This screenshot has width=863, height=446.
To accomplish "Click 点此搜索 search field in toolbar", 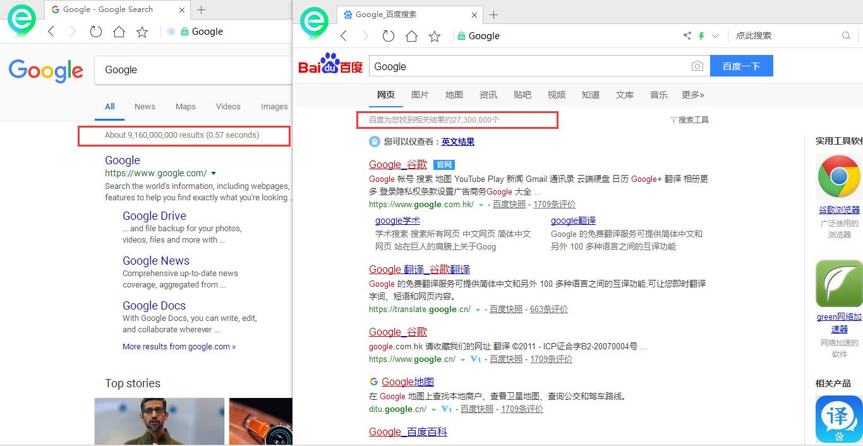I will [x=784, y=36].
